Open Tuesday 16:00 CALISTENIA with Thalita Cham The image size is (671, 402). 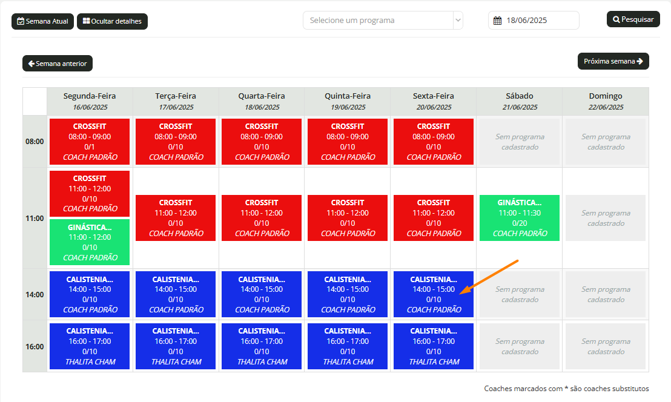(x=176, y=346)
